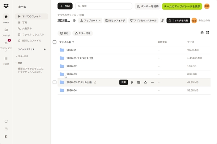
Task: Open the account avatar in top right
Action: click(207, 6)
